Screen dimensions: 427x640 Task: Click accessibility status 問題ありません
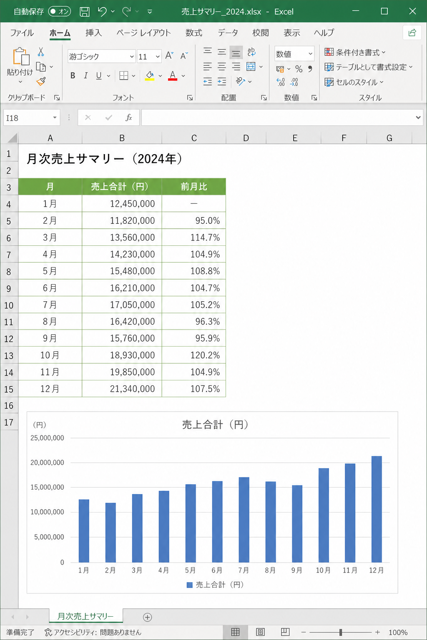(93, 632)
